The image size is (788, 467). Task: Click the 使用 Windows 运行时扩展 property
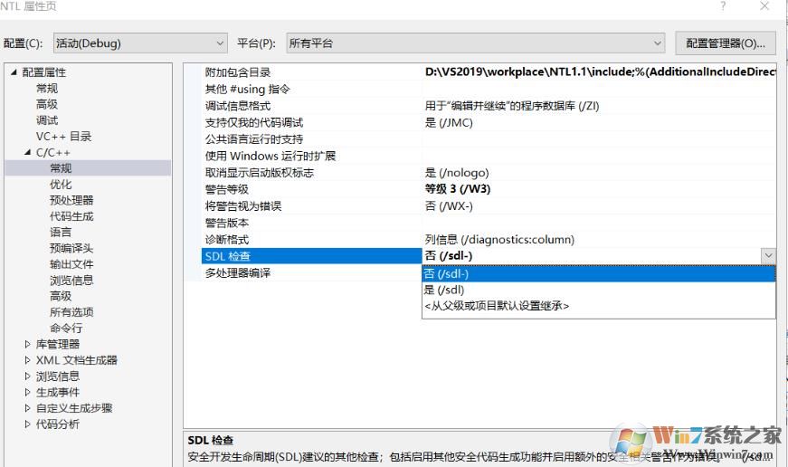pyautogui.click(x=270, y=156)
